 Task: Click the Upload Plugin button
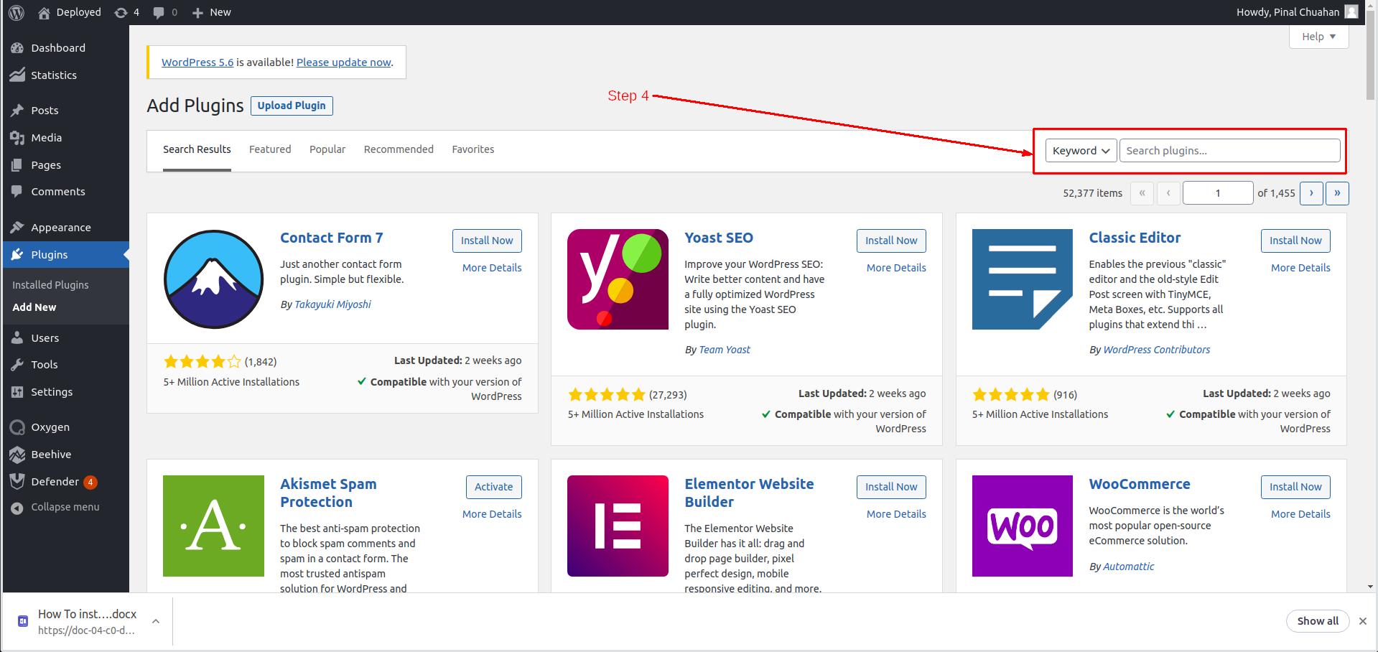click(x=292, y=106)
